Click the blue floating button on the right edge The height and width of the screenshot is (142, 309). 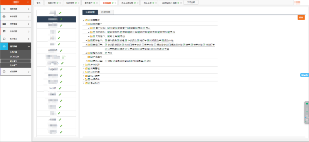click(304, 75)
